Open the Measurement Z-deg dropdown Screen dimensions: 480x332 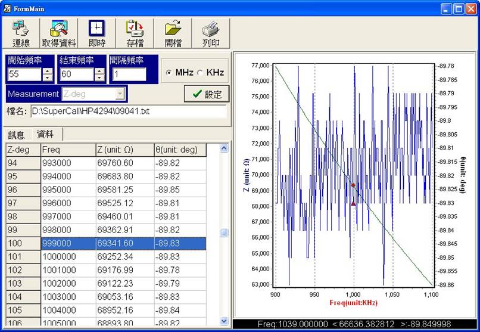(x=120, y=94)
